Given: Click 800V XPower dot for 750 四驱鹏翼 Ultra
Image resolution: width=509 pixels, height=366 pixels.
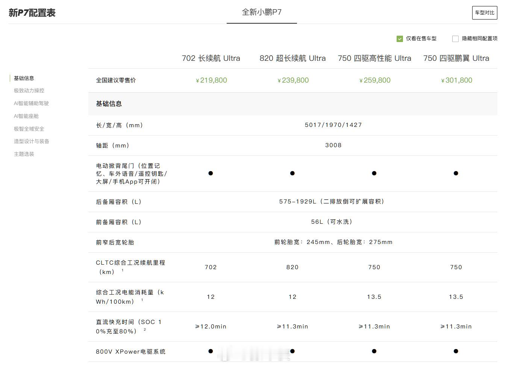Looking at the screenshot, I should point(456,351).
